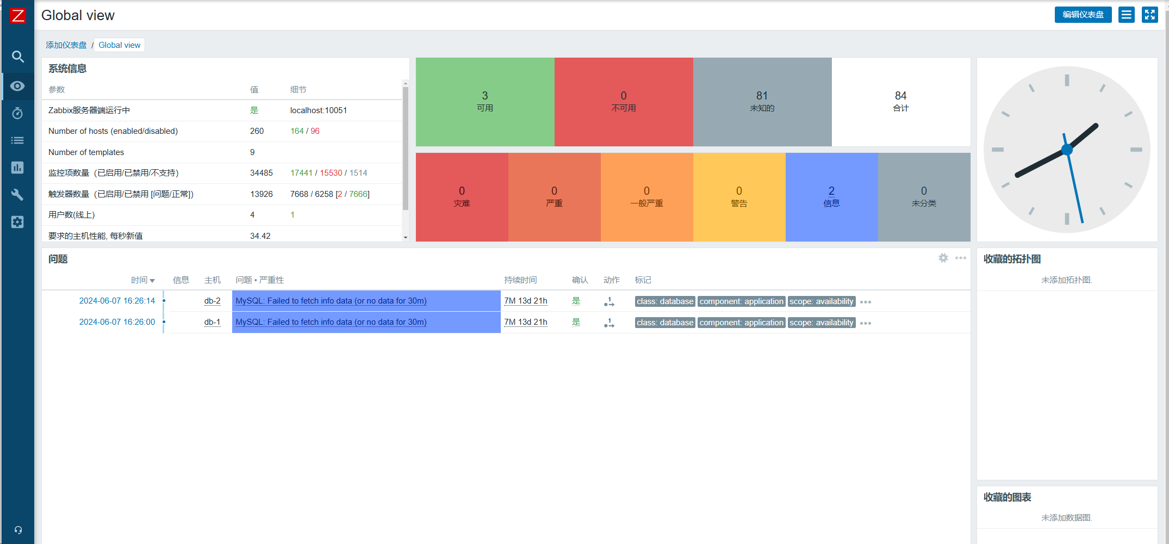Image resolution: width=1169 pixels, height=544 pixels.
Task: Open the Reports bar chart icon
Action: (x=17, y=168)
